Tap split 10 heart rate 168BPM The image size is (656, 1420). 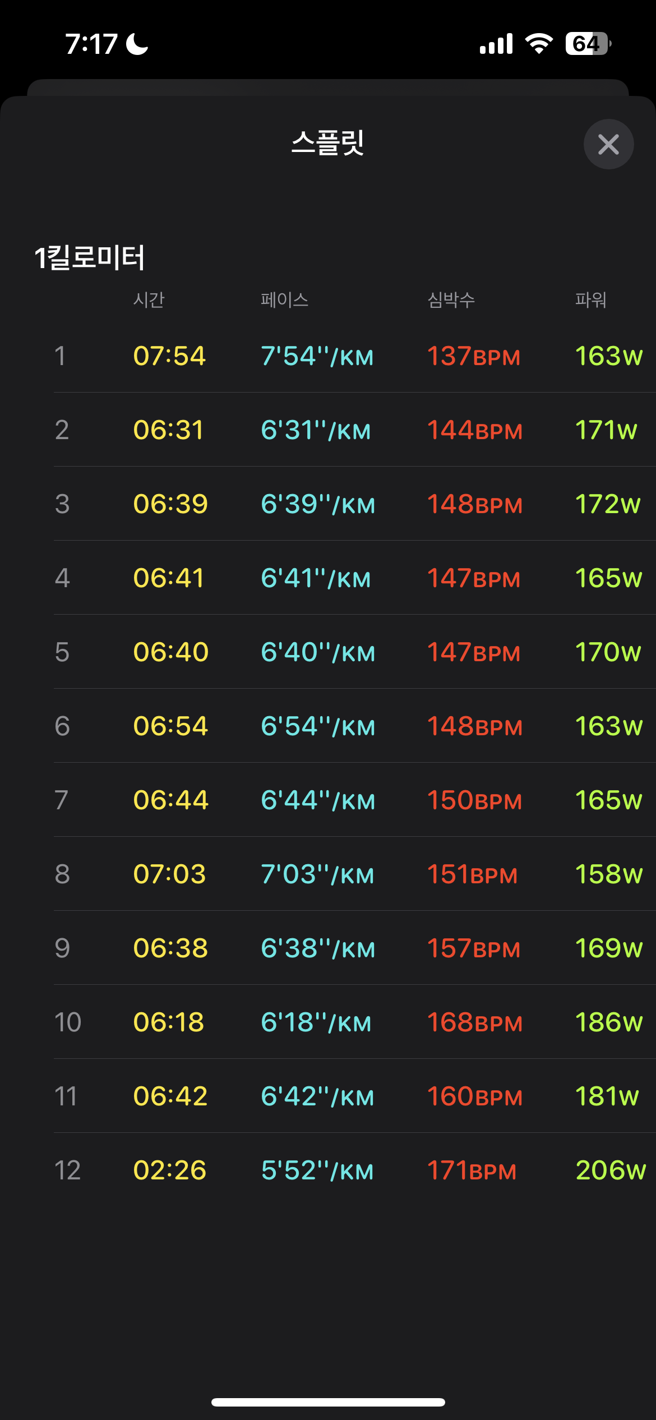coord(474,1022)
